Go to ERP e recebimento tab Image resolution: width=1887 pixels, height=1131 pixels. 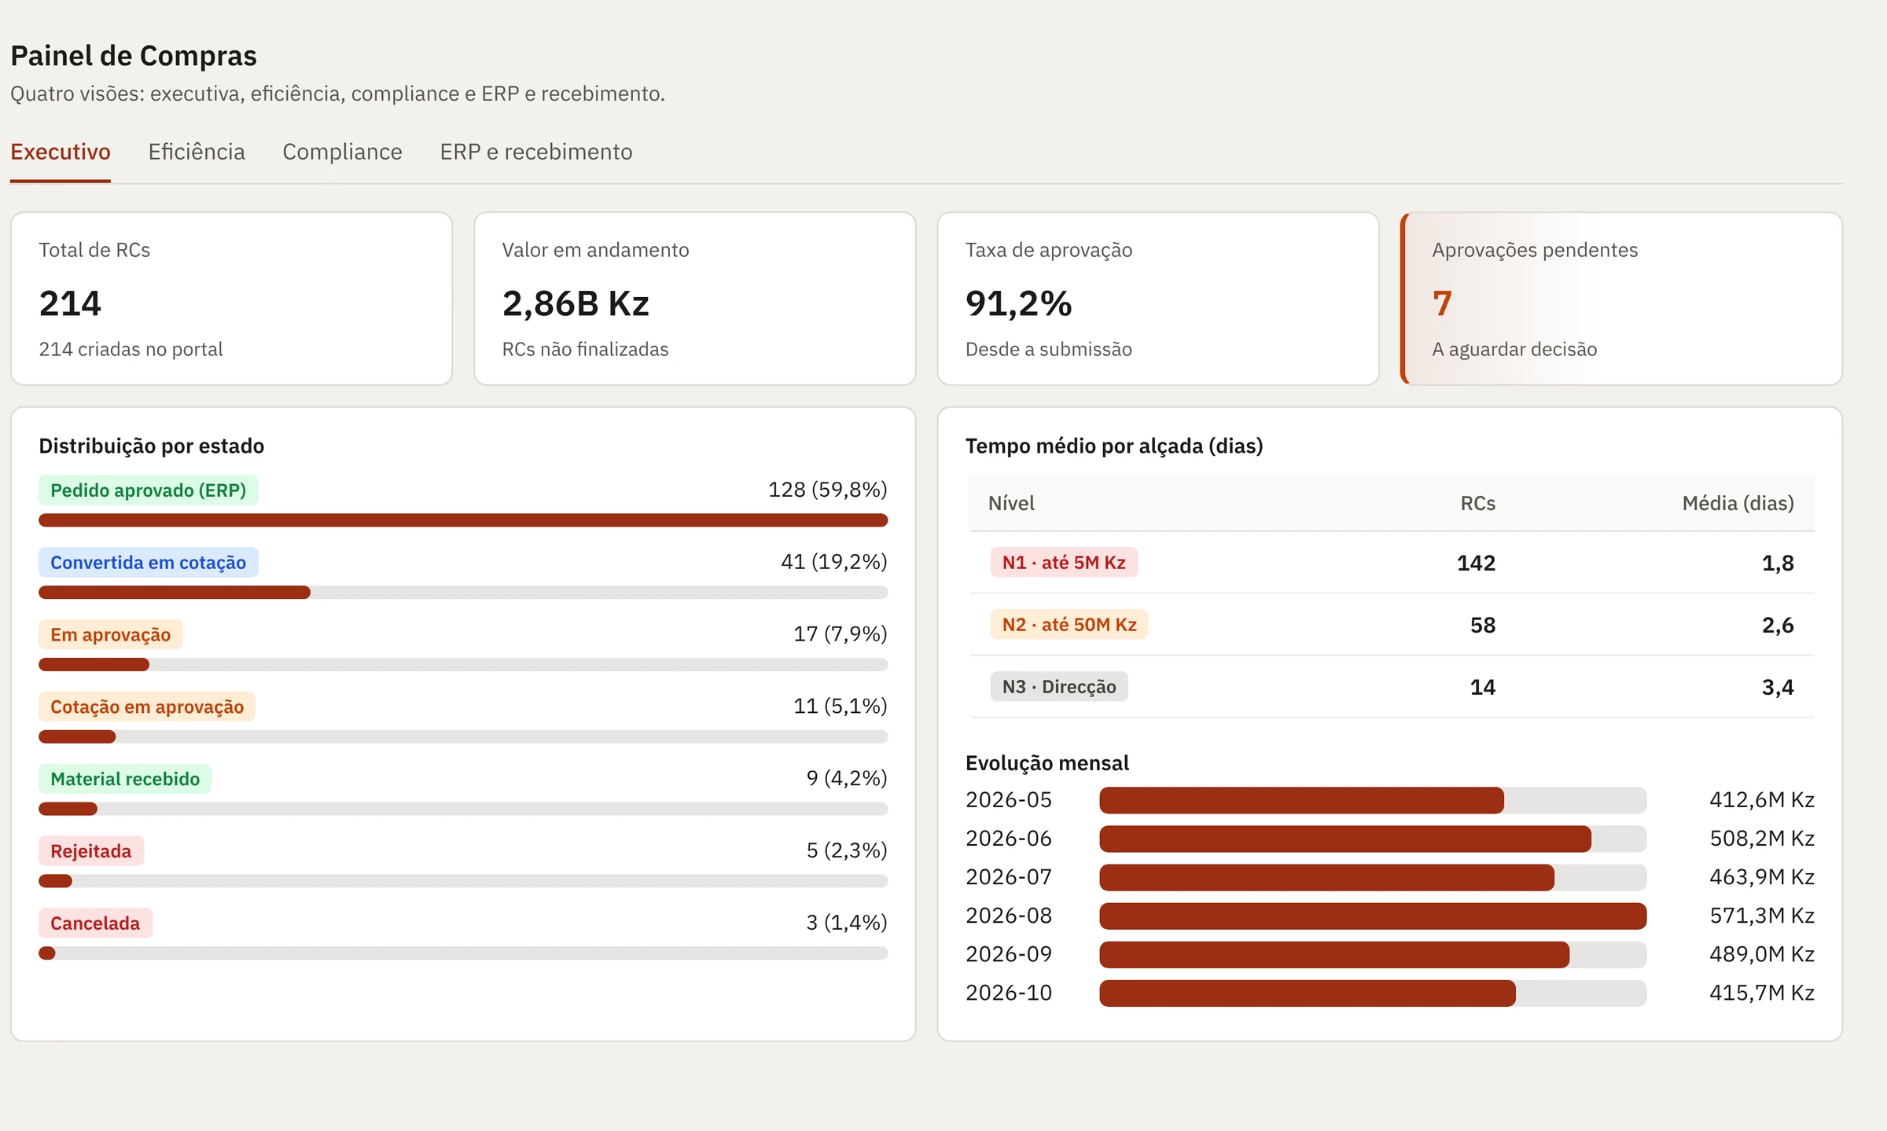click(536, 152)
